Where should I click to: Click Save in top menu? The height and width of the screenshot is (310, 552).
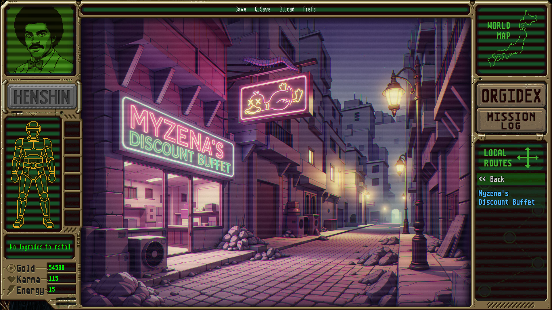pyautogui.click(x=241, y=9)
